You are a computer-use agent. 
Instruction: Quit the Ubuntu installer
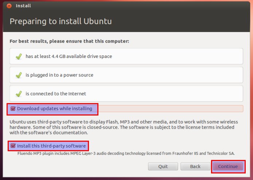tap(163, 166)
